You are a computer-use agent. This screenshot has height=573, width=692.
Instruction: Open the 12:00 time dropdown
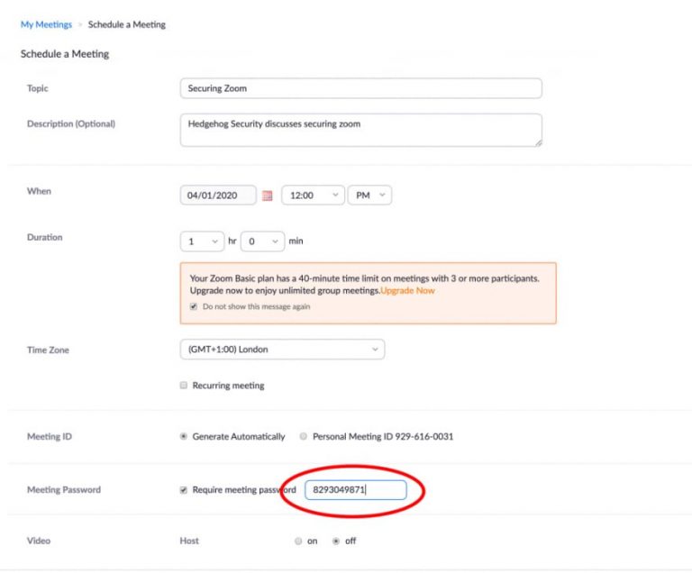[x=313, y=196]
